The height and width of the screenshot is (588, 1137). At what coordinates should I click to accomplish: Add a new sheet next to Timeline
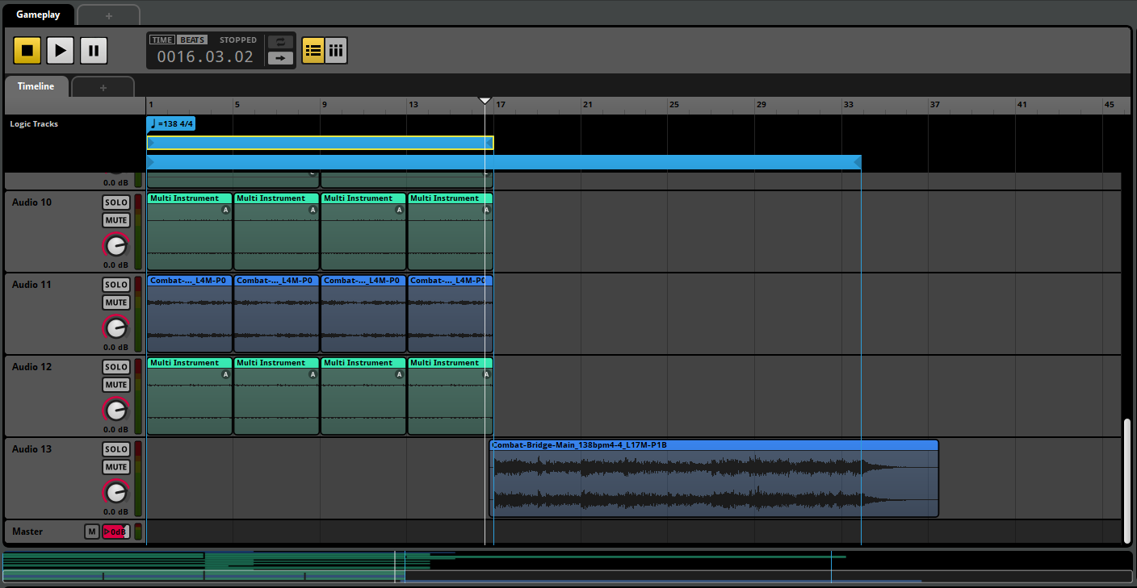click(103, 87)
